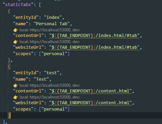
Task: Select the "entityId" key on the "index" line
Action: click(x=26, y=17)
